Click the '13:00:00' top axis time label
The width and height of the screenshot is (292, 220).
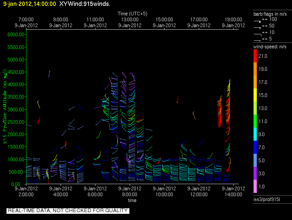coord(130,20)
